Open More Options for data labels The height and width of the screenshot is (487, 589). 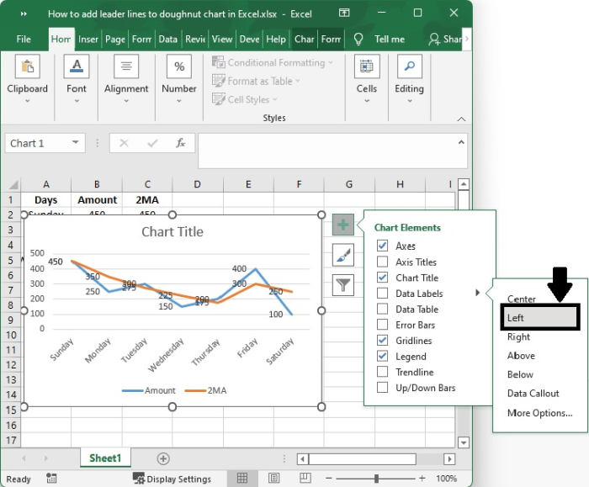(x=540, y=413)
